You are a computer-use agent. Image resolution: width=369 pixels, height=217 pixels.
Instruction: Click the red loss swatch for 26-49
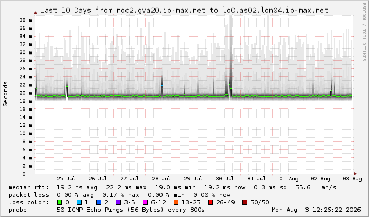coord(210,202)
